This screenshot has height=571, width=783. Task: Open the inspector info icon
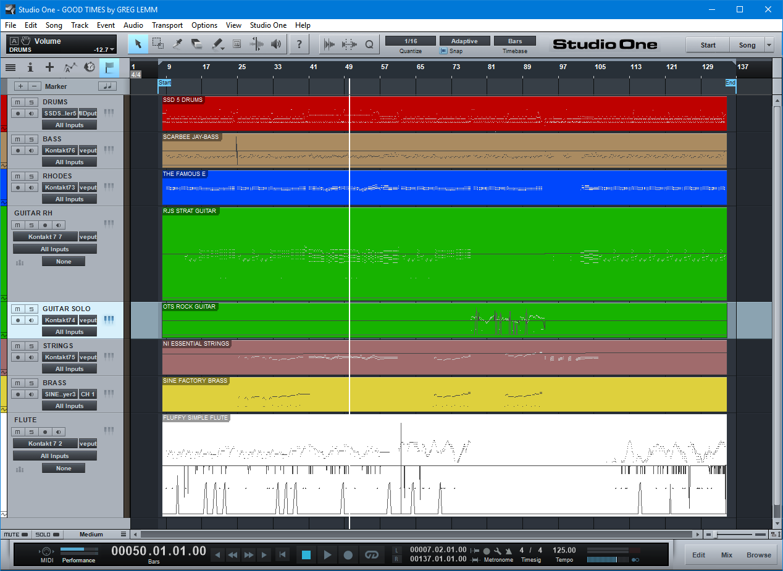pyautogui.click(x=30, y=67)
